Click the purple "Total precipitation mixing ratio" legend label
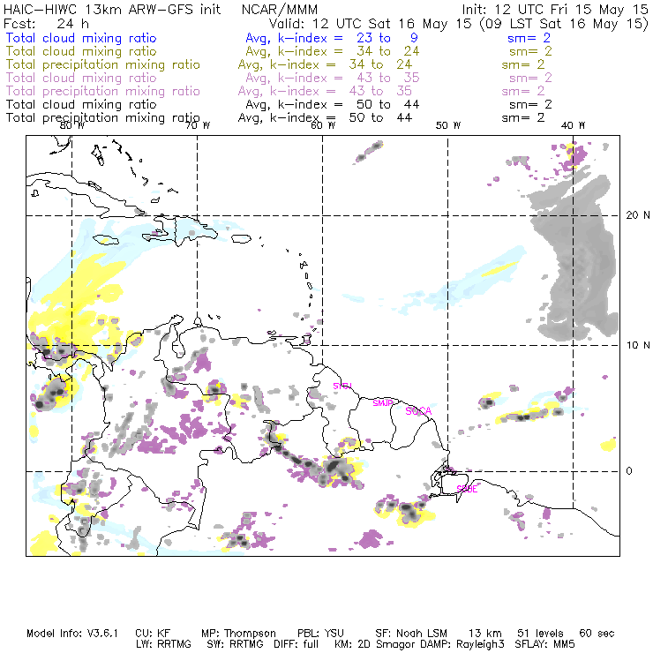This screenshot has height=653, width=653. (103, 91)
